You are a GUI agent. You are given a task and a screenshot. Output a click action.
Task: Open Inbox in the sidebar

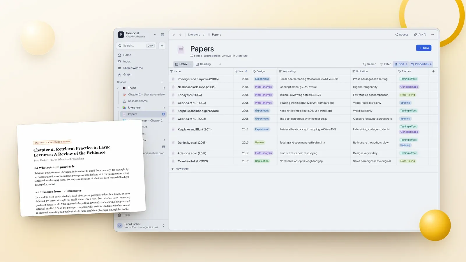124,62
